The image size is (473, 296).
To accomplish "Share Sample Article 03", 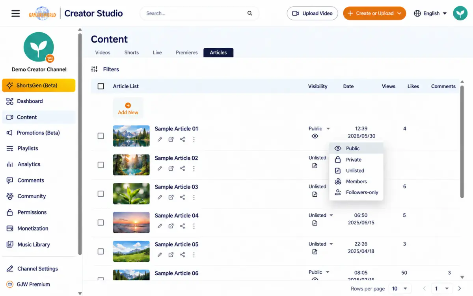I will 182,197.
